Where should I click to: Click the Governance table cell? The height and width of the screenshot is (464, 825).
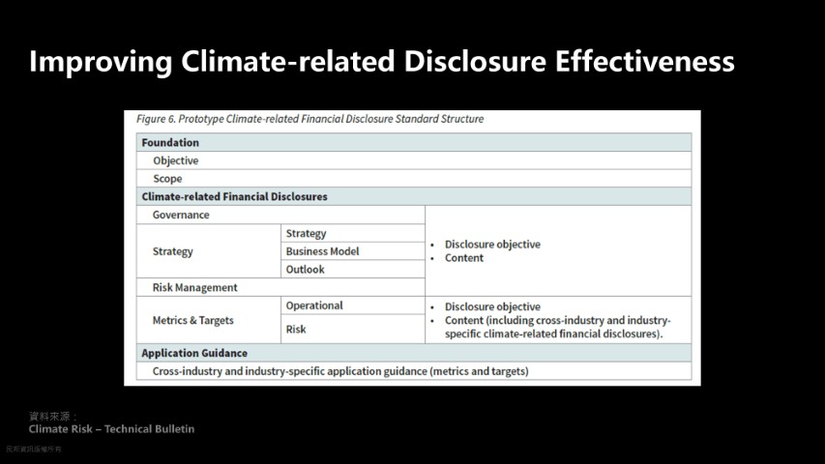[181, 215]
